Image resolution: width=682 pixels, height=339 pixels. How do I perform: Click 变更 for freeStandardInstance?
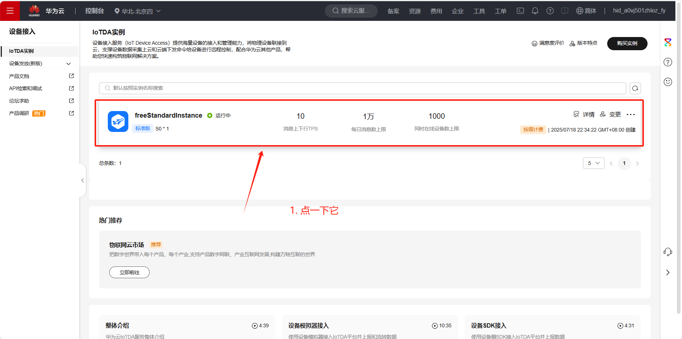coord(610,114)
